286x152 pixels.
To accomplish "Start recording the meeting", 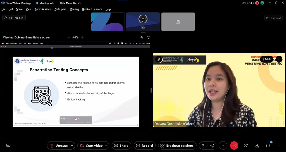I will [145, 146].
